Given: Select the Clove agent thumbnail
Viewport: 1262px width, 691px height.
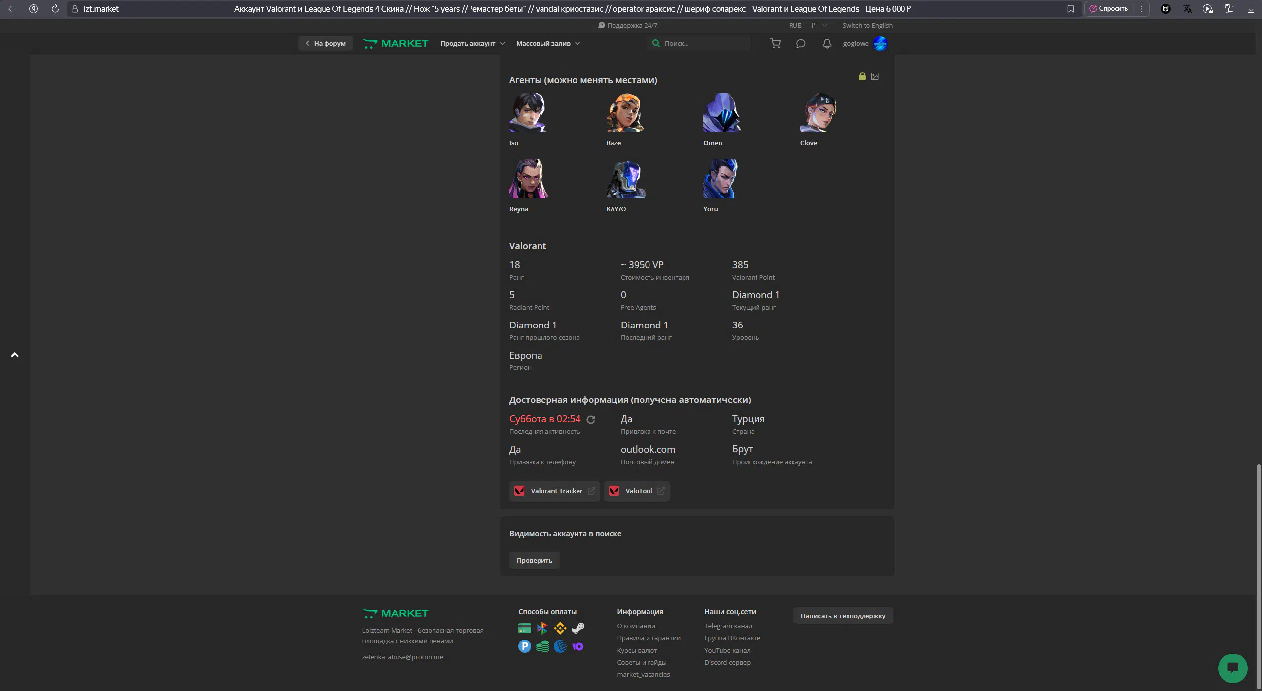Looking at the screenshot, I should pos(819,113).
